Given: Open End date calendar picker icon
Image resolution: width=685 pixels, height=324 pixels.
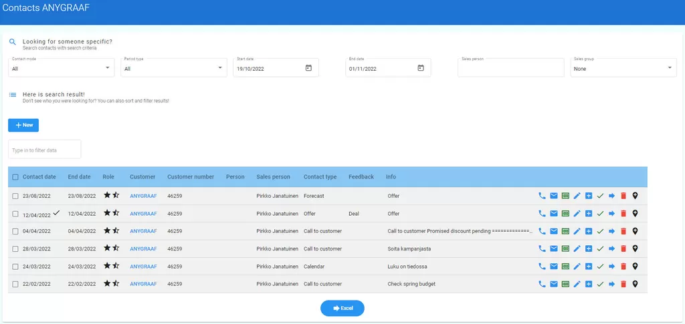Looking at the screenshot, I should (421, 68).
